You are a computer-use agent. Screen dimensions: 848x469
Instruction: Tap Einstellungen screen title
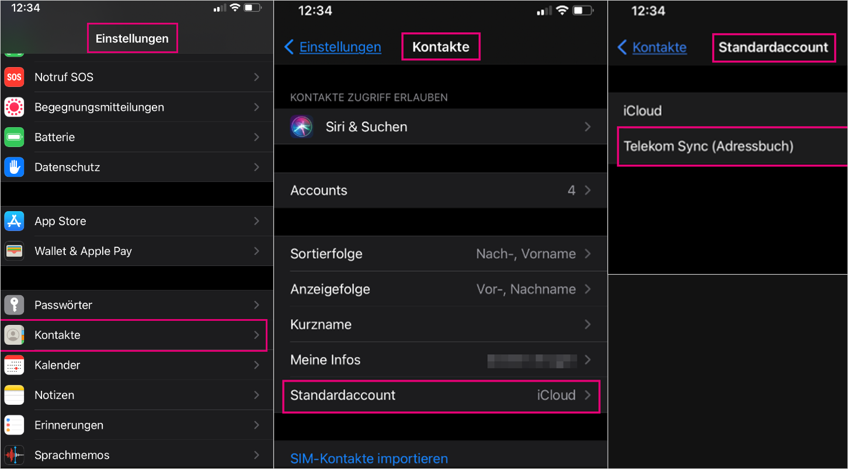coord(132,38)
